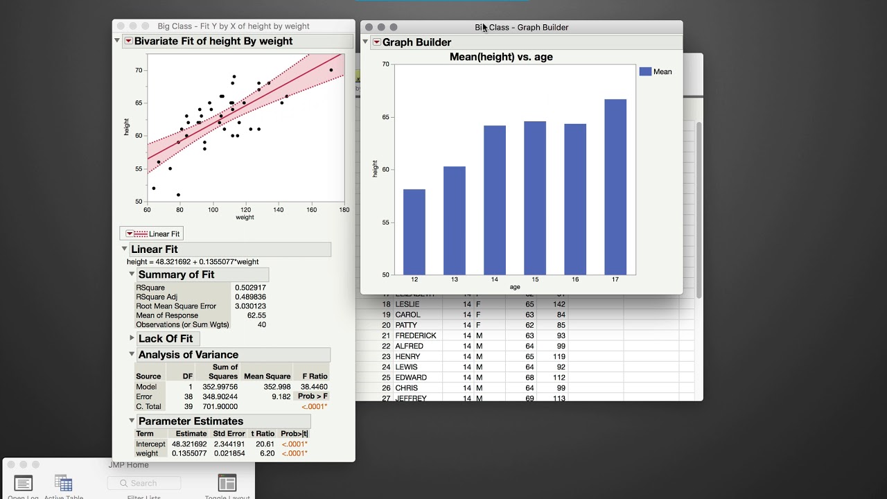Collapse the Parameter Estimates section

(x=132, y=420)
